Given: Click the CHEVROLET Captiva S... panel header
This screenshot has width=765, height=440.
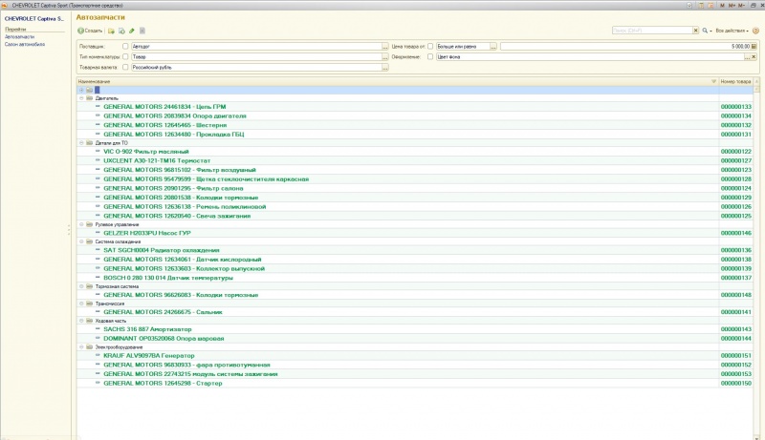Looking at the screenshot, I should (34, 18).
